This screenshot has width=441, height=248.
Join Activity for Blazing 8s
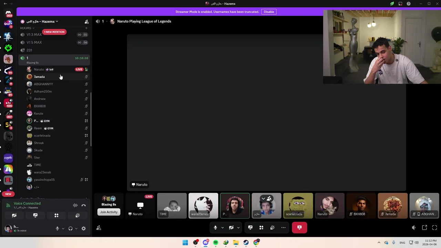point(109,212)
